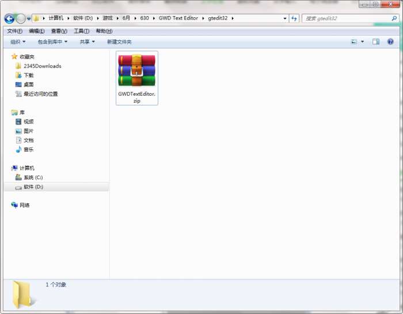The image size is (403, 314).
Task: Open the 音乐 library
Action: click(28, 149)
